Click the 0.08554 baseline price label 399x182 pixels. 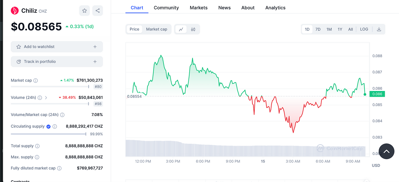click(x=134, y=96)
